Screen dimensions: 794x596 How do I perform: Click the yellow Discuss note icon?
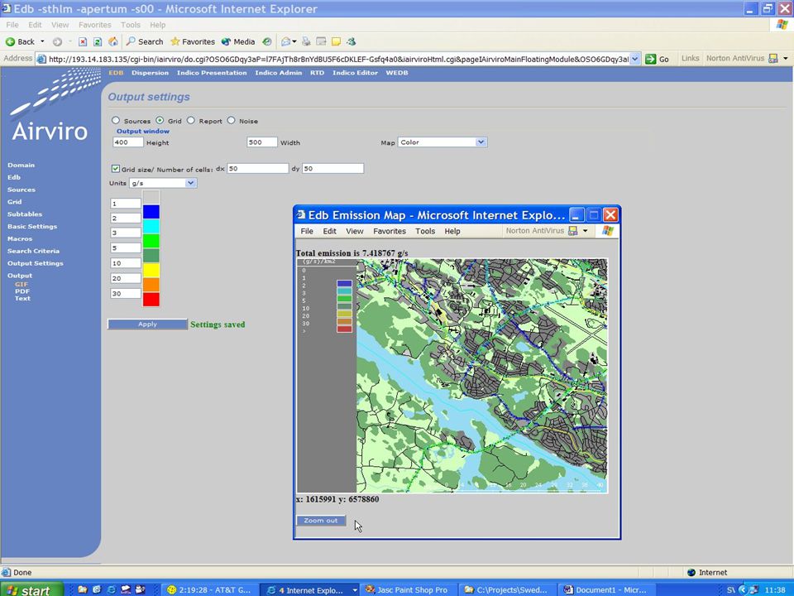point(336,41)
